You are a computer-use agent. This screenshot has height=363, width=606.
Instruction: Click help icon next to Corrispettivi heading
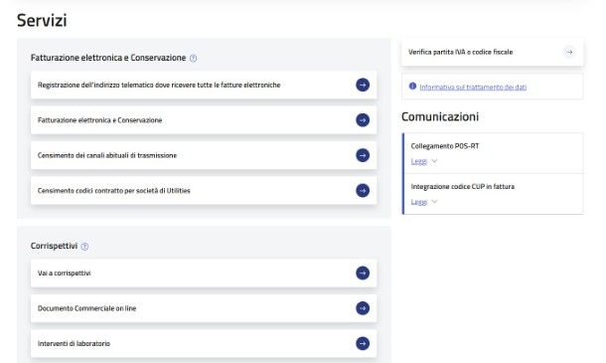84,246
